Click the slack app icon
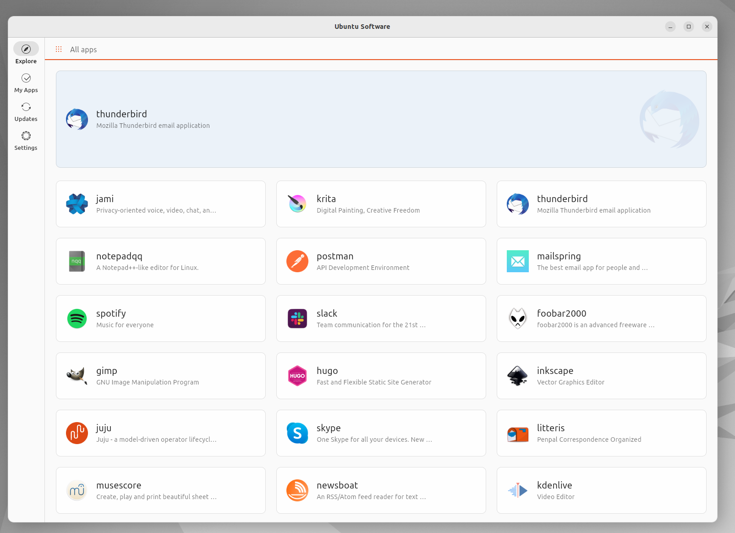Screen dimensions: 735x533 [x=297, y=319]
